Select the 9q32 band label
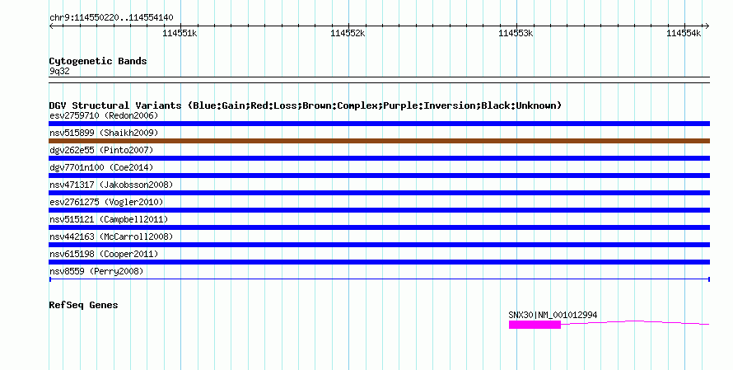This screenshot has width=733, height=370. click(x=59, y=71)
